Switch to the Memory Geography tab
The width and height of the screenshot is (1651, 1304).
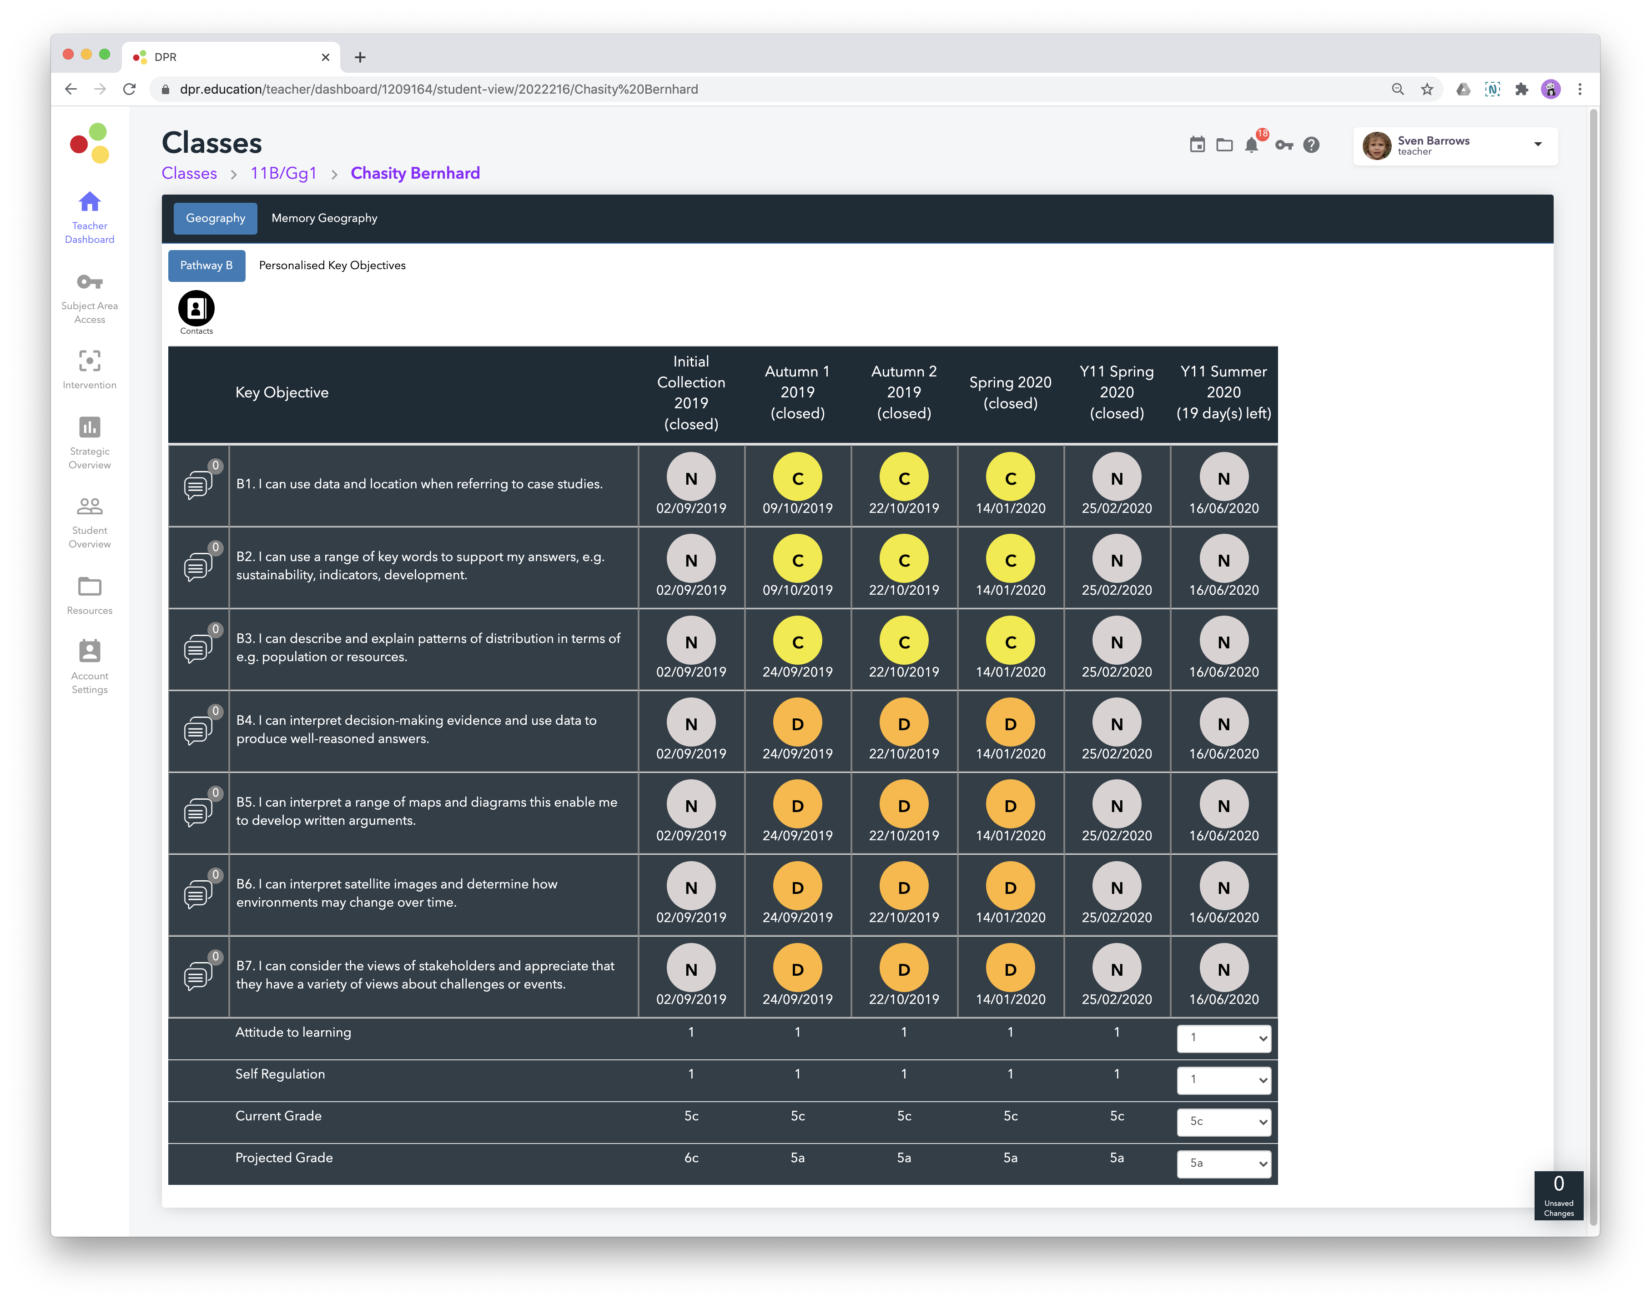pos(324,218)
